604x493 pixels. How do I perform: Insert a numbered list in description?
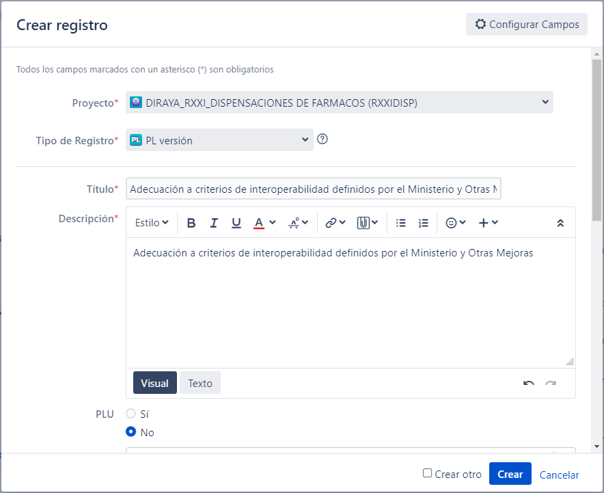[423, 223]
